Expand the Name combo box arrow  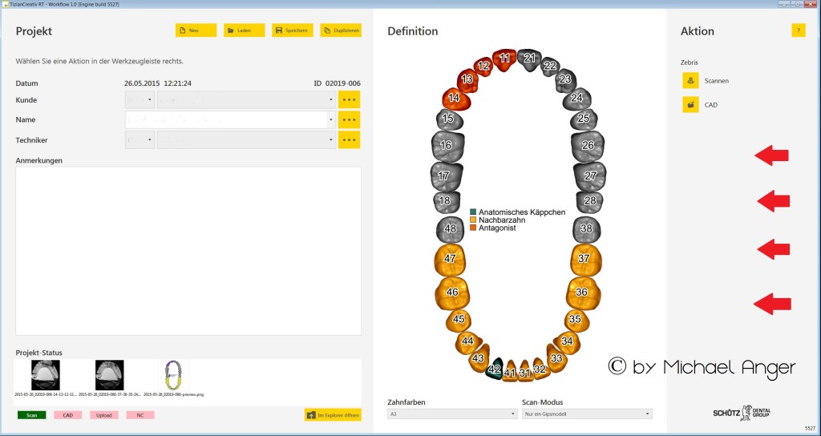(331, 120)
